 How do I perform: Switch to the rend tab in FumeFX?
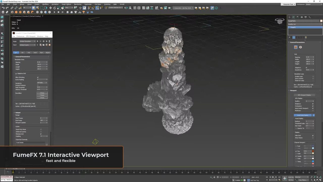[x=35, y=53]
